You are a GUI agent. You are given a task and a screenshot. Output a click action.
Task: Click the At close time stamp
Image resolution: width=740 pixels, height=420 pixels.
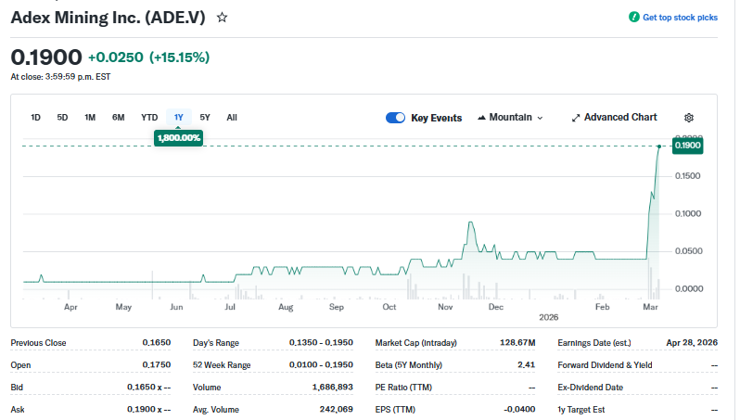pos(60,76)
